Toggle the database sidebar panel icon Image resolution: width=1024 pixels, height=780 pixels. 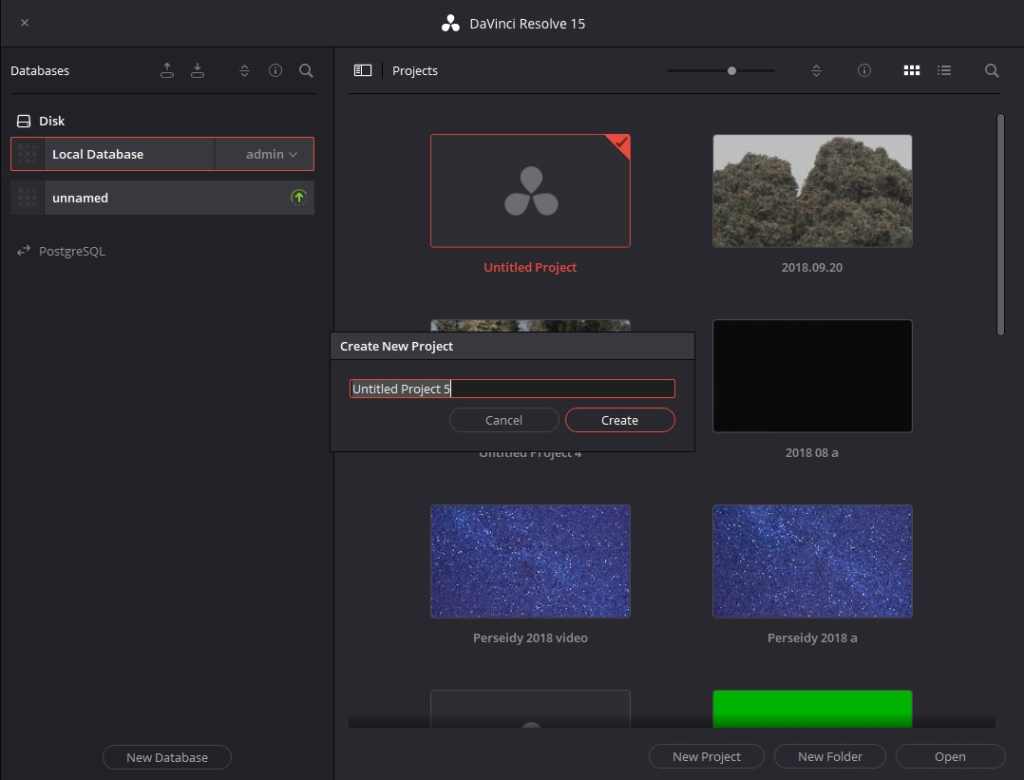pos(362,70)
